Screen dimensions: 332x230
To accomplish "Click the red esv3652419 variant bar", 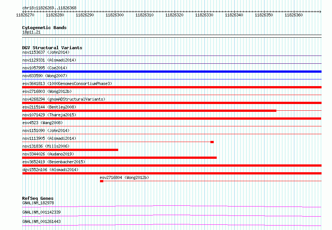I will 172,166.
